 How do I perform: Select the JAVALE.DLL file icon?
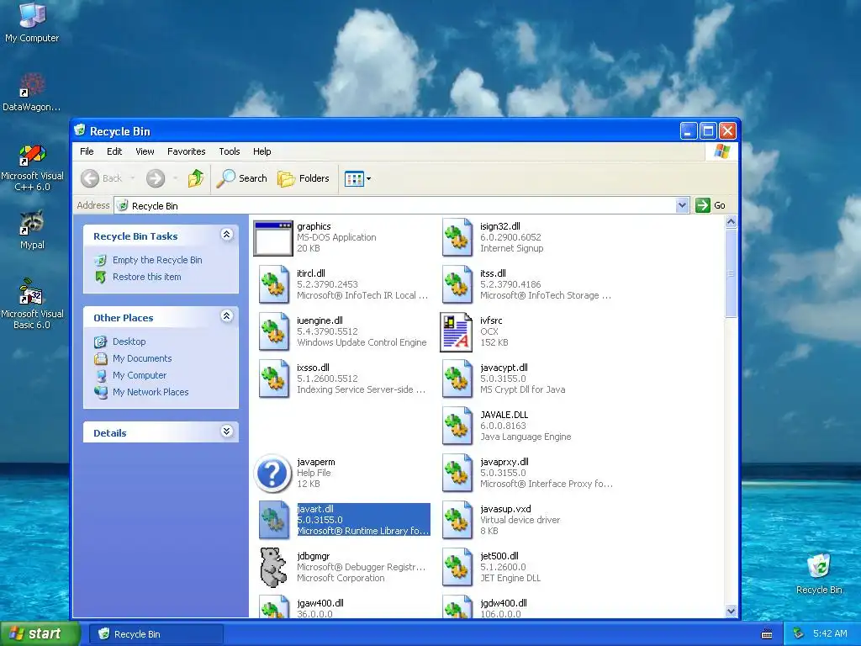click(x=457, y=426)
